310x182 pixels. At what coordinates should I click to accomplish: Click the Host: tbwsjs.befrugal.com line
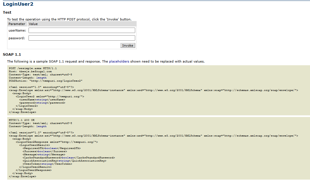[30, 71]
